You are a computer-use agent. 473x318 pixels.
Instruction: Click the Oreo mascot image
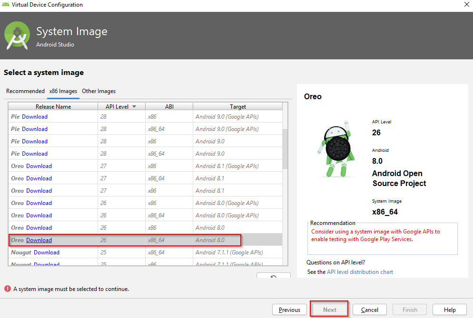pos(336,149)
